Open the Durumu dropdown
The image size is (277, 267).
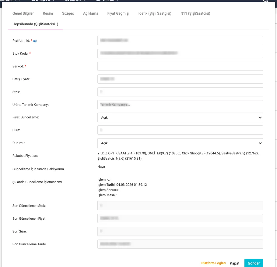click(180, 143)
